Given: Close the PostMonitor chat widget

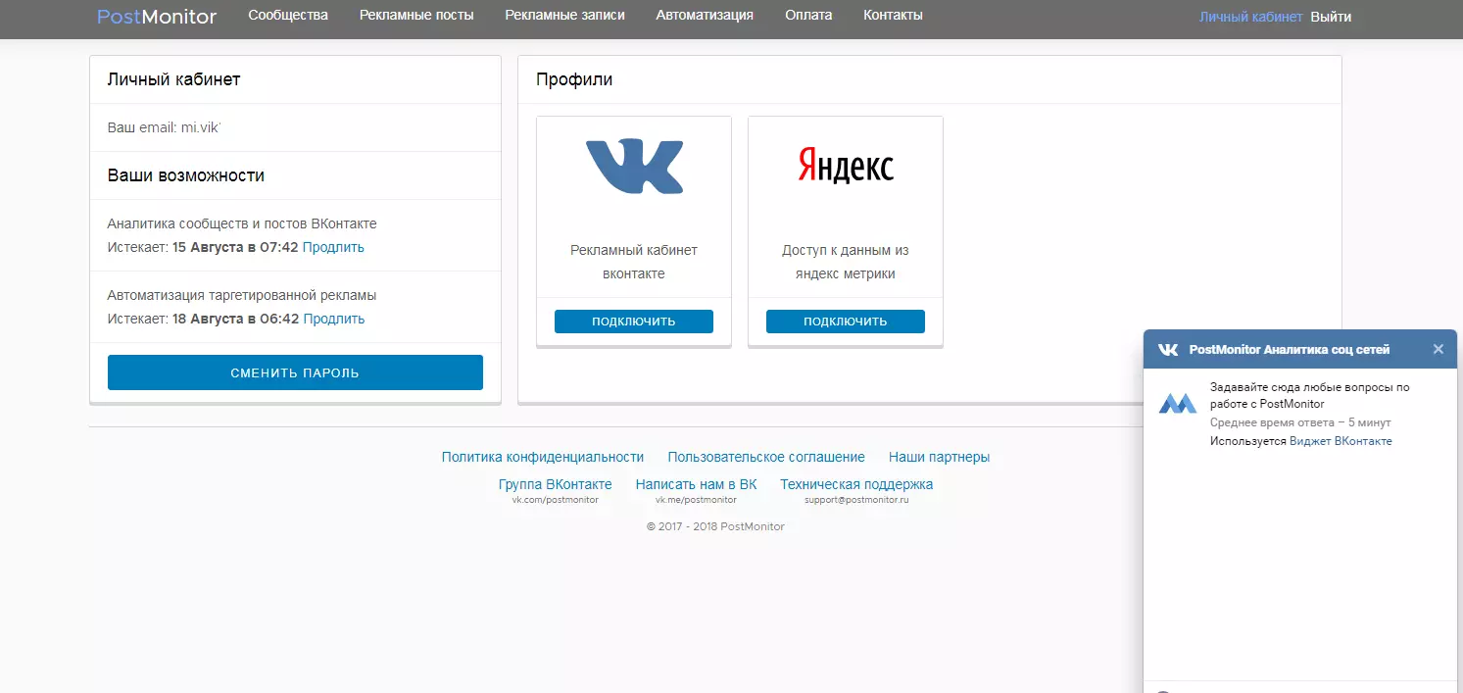Looking at the screenshot, I should pyautogui.click(x=1439, y=349).
